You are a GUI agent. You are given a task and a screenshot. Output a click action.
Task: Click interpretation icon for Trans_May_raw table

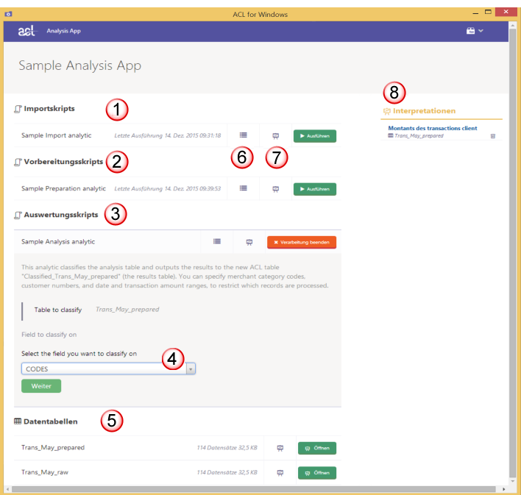point(280,473)
